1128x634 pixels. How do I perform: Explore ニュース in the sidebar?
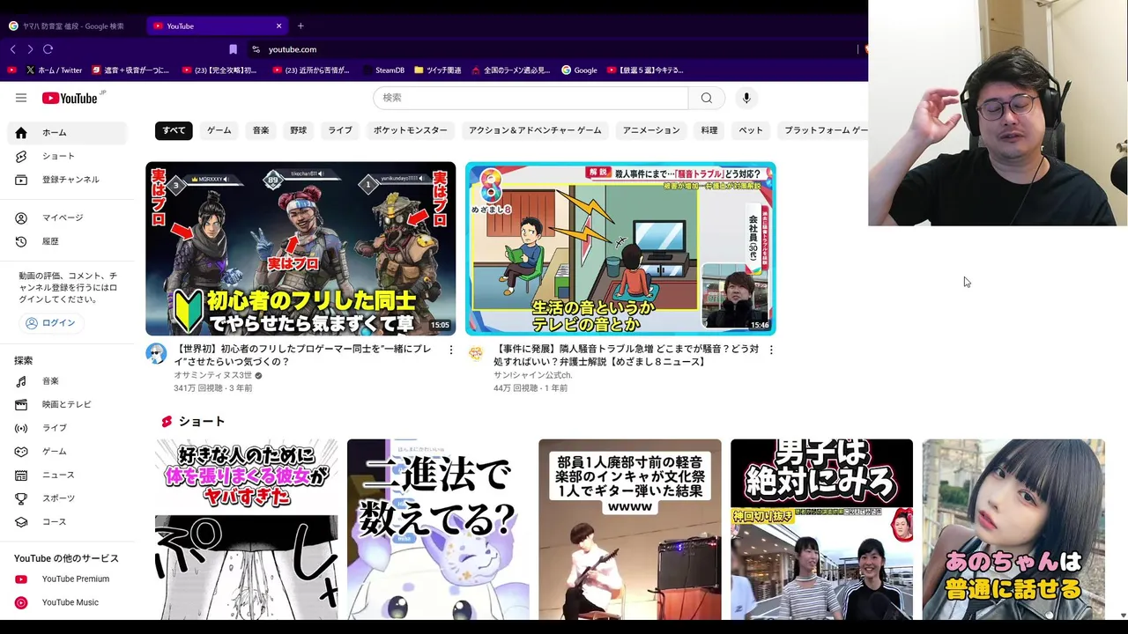point(69,475)
